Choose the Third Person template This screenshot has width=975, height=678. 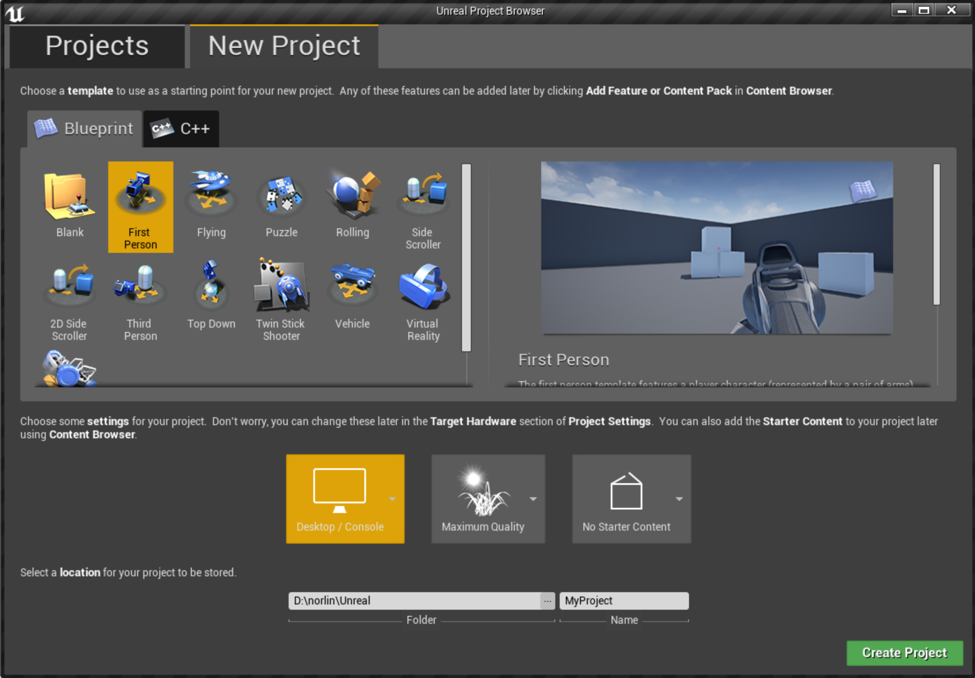[141, 299]
